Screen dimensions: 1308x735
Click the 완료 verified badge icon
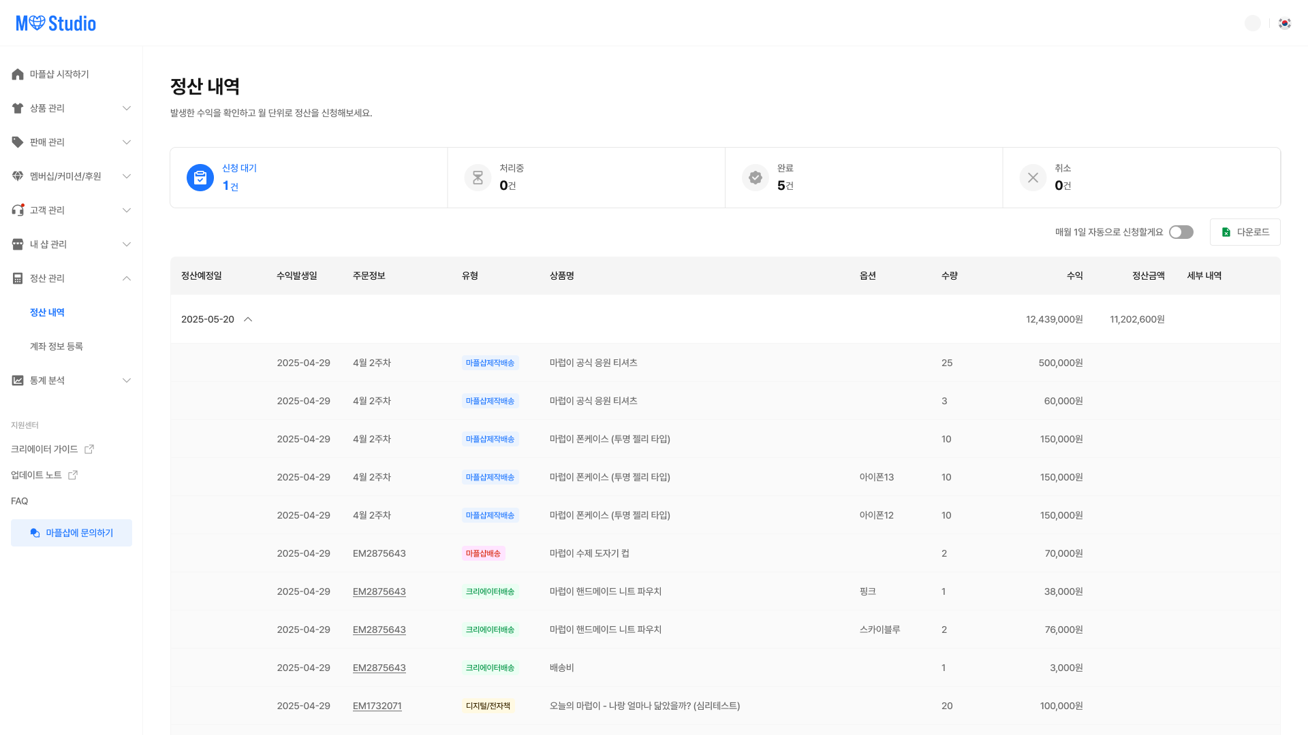[x=756, y=178]
